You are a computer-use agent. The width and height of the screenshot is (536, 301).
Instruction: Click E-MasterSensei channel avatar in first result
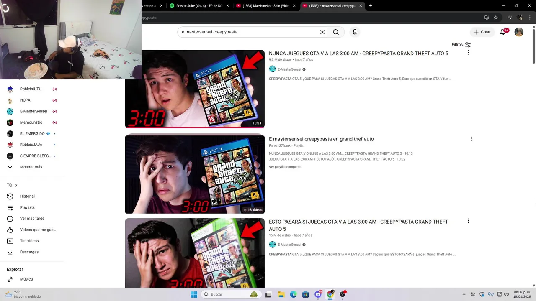pos(273,69)
